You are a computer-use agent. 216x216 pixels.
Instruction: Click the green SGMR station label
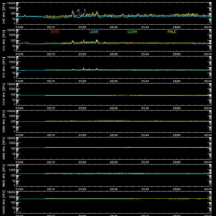tap(132, 32)
